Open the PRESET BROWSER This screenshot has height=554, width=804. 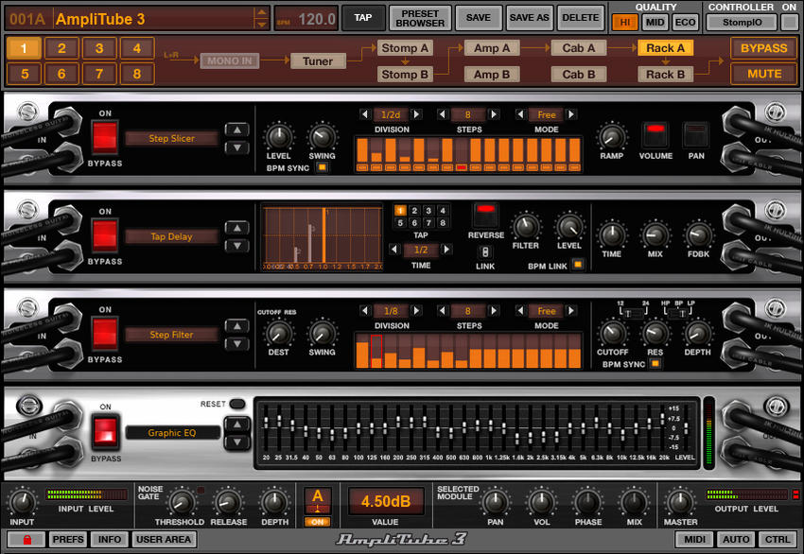coord(420,19)
